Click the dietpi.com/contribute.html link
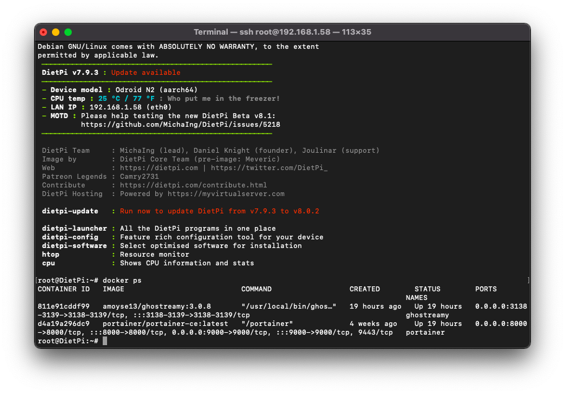 click(x=193, y=185)
